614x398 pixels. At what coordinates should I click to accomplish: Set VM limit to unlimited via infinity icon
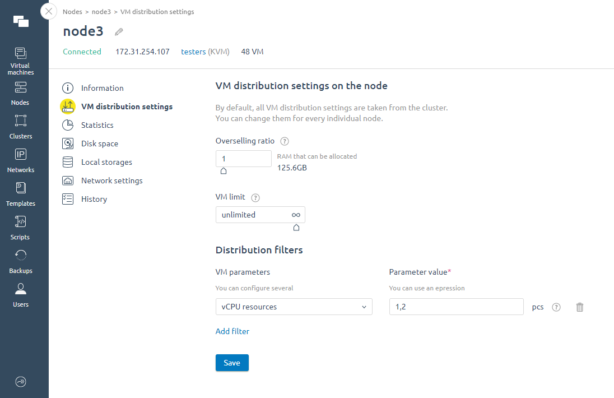pos(296,215)
